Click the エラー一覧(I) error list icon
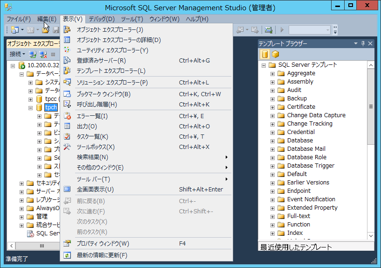Screen dimensions: 381x268 click(67, 116)
